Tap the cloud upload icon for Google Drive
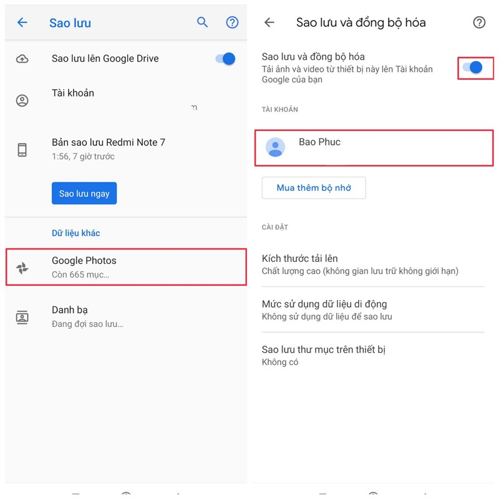Screen dimensions: 499x499 (x=22, y=59)
